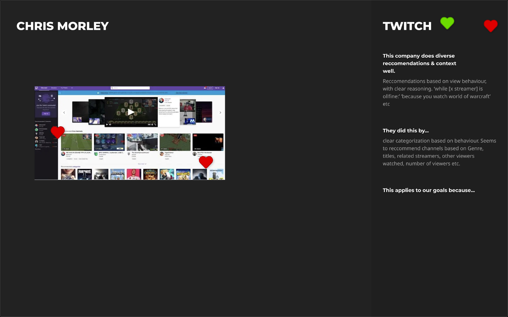
Task: Click the Competitive tag on featured stream card
Action: (x=162, y=105)
